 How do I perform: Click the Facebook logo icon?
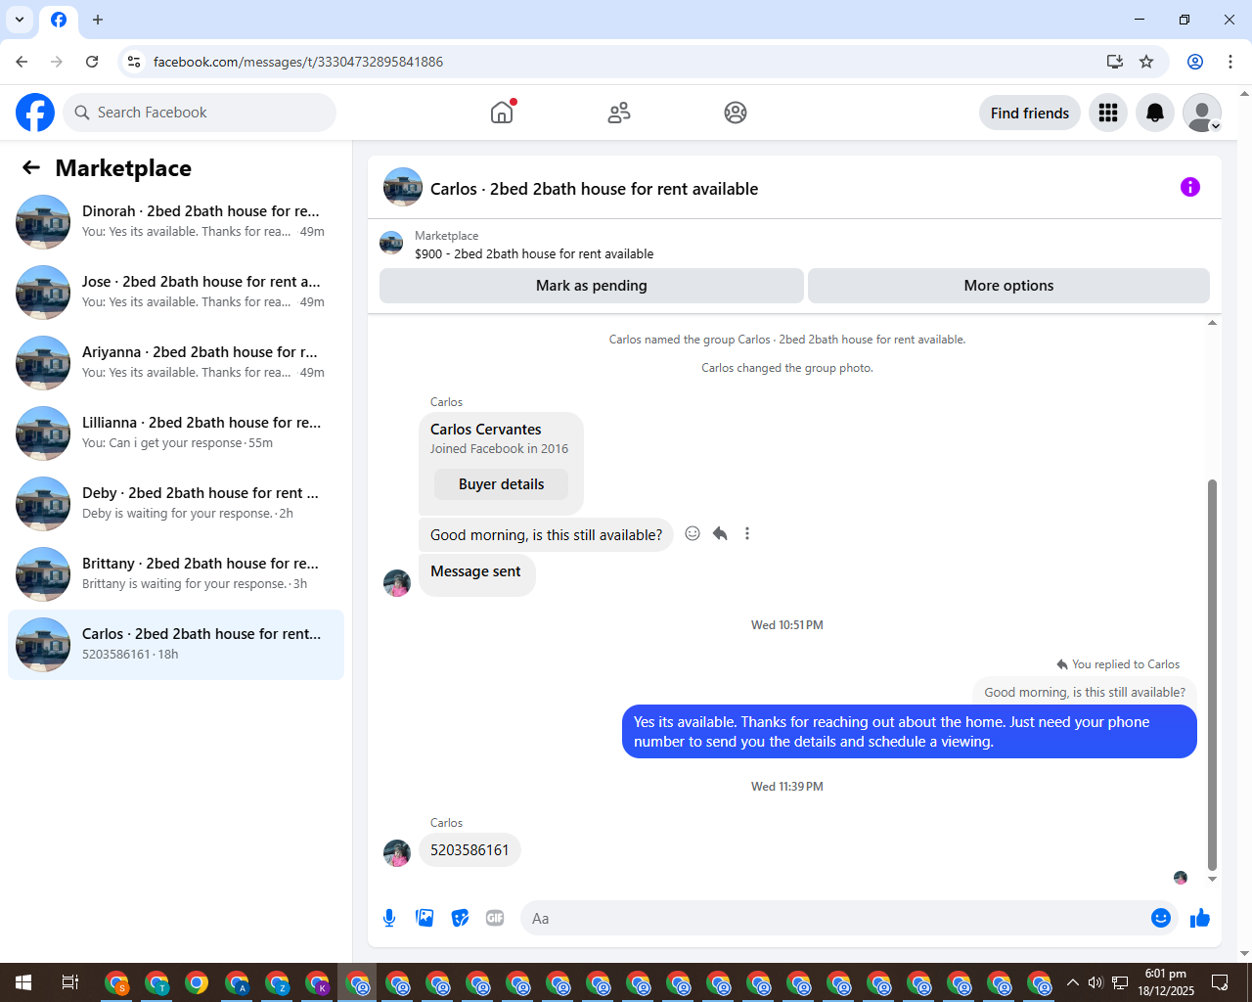pyautogui.click(x=35, y=113)
